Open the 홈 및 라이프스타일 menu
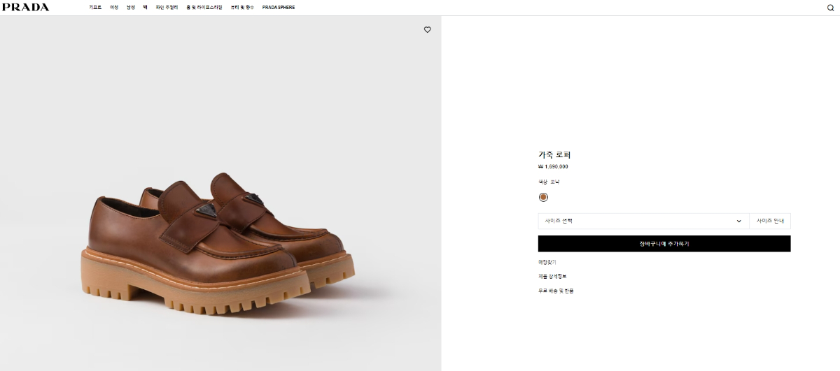 click(x=204, y=7)
